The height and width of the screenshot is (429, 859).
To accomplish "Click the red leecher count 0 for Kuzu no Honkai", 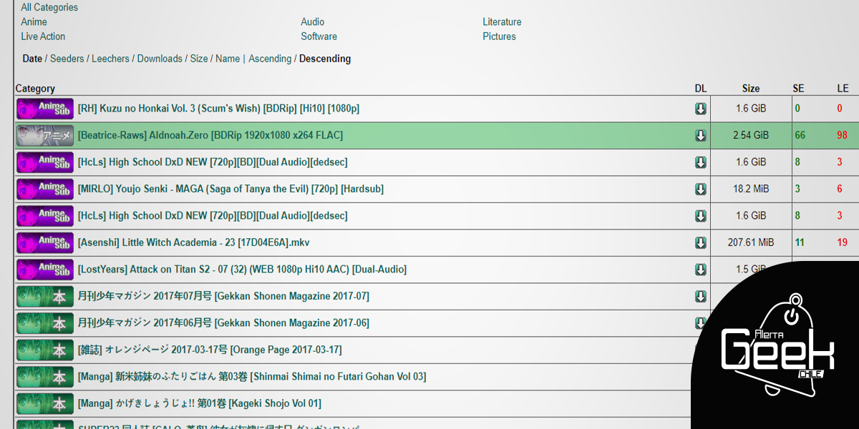I will click(x=840, y=109).
